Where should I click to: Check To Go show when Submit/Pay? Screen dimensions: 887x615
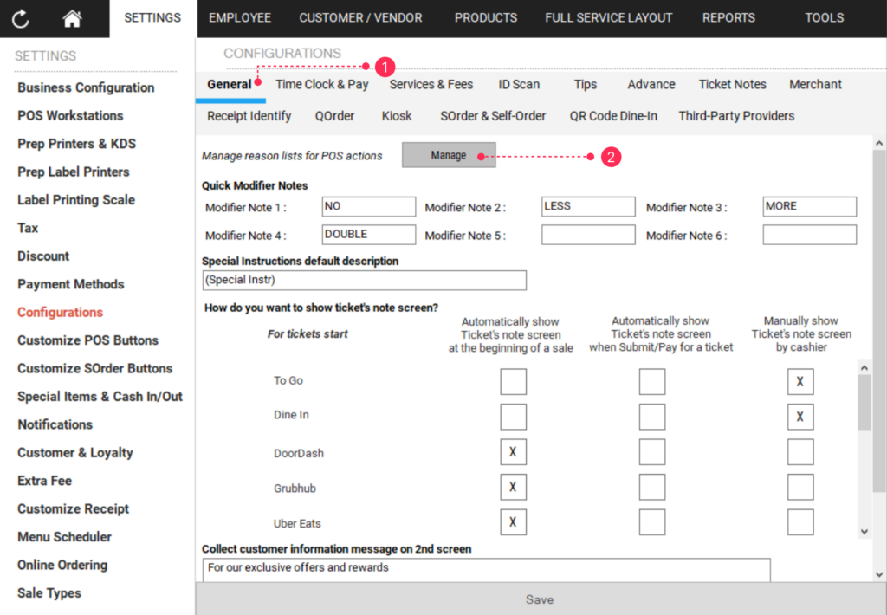point(652,381)
